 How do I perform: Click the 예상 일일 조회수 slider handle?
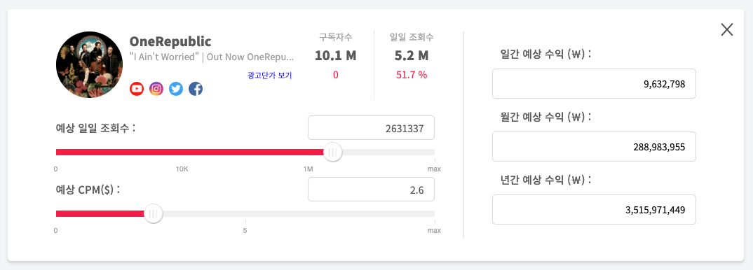tap(332, 152)
